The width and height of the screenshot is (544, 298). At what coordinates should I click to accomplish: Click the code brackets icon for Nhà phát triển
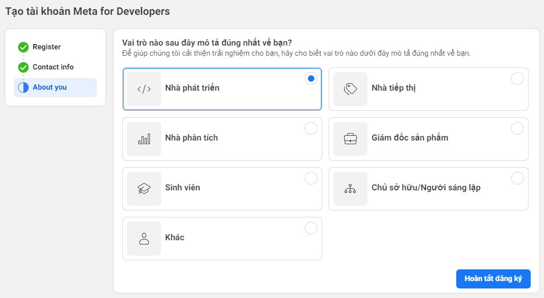(144, 89)
